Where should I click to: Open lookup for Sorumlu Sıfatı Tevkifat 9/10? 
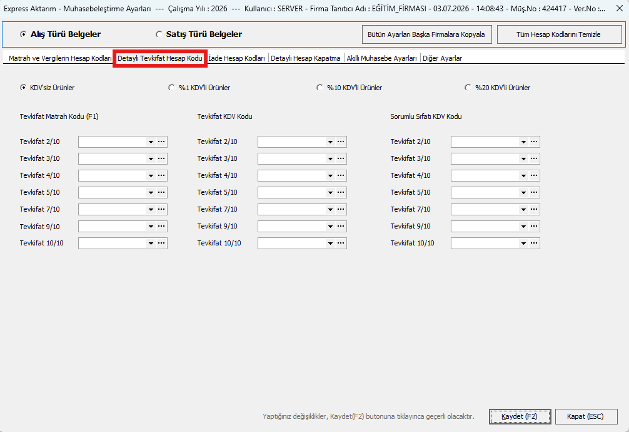click(x=534, y=226)
